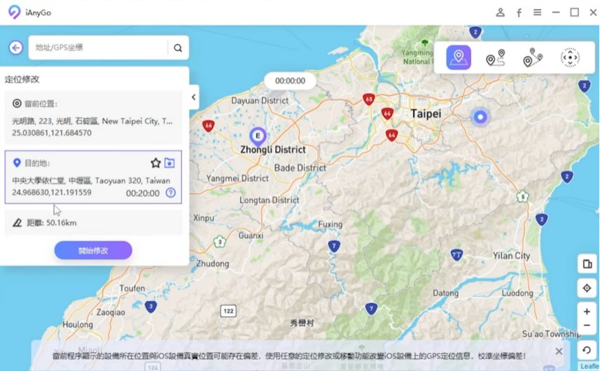Collapse the location panel with left chevron
Screen dimensions: 600x371
tap(194, 97)
